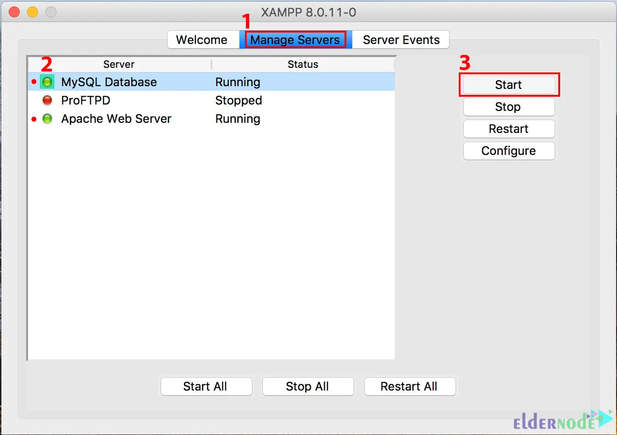Select the ProFTPD server row
617x435 pixels.
tap(211, 100)
